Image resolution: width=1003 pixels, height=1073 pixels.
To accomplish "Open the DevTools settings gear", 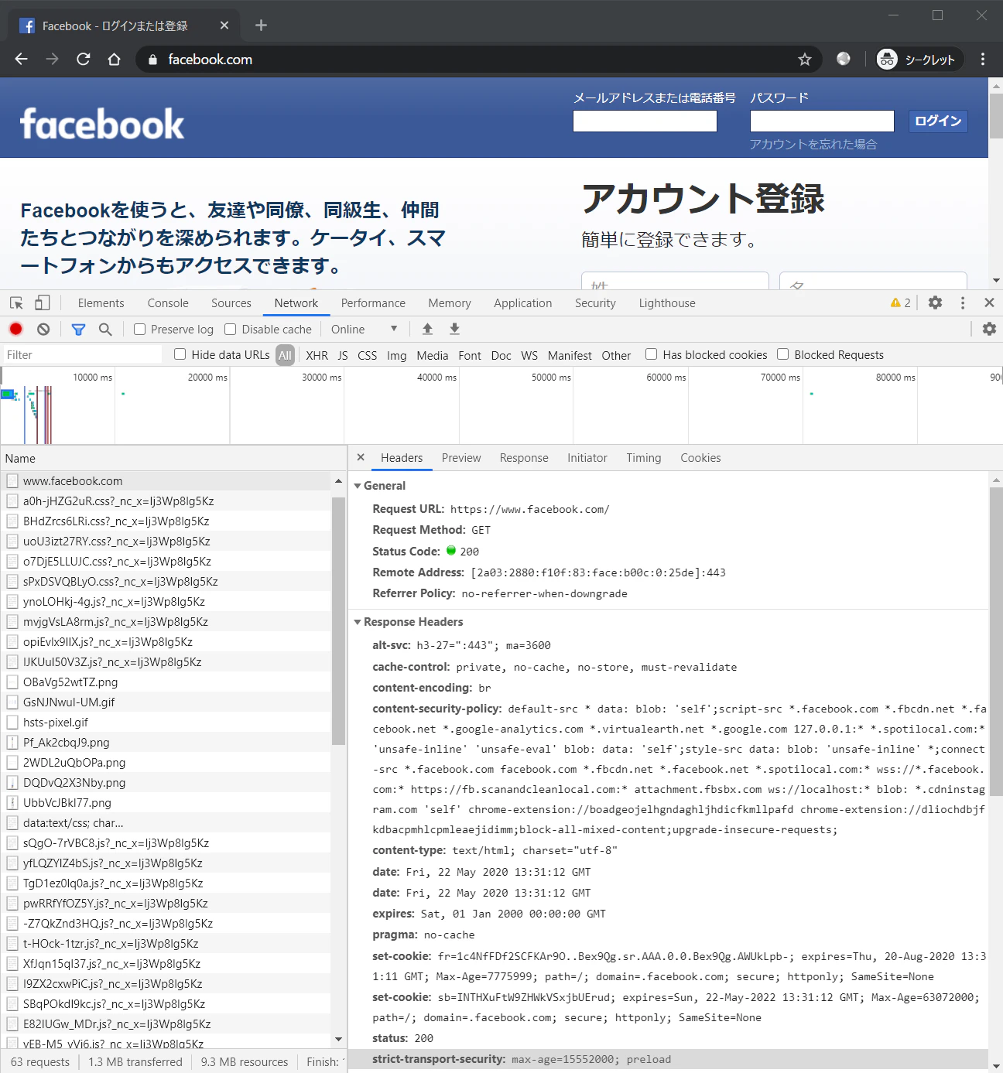I will point(935,302).
